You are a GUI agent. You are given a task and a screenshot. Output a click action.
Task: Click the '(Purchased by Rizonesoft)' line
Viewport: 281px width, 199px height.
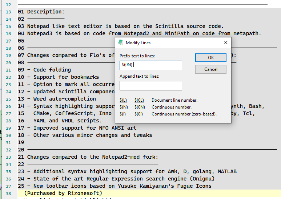point(63,193)
